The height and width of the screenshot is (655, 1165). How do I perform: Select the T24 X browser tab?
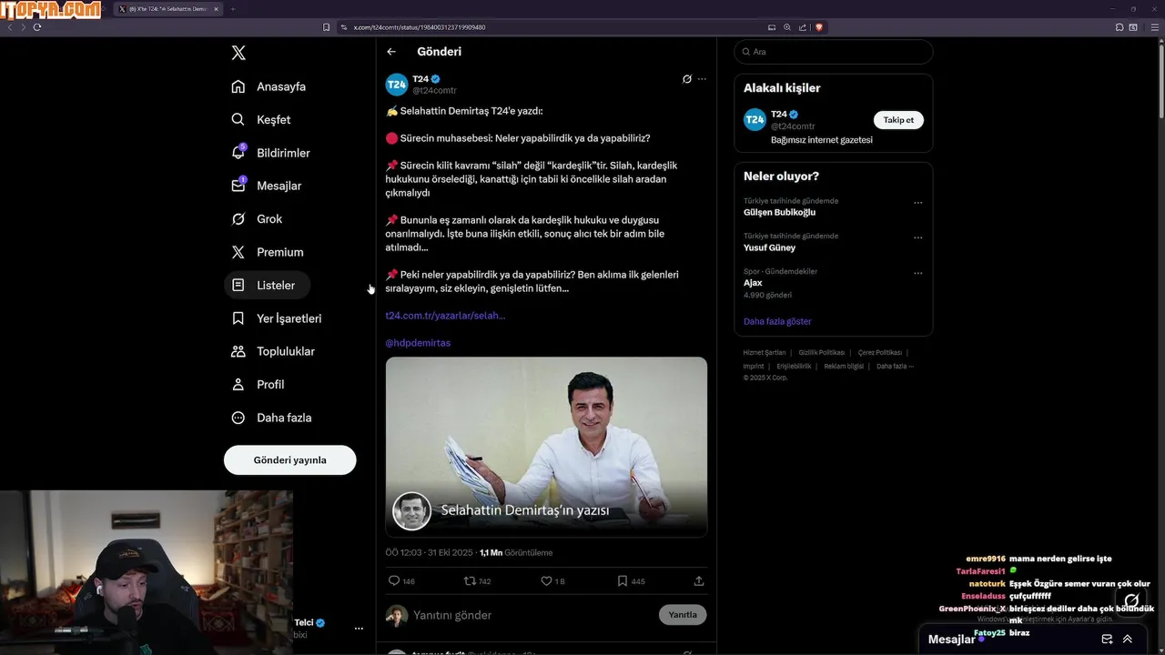coord(169,9)
